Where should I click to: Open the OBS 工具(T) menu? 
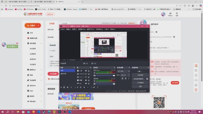(107, 29)
